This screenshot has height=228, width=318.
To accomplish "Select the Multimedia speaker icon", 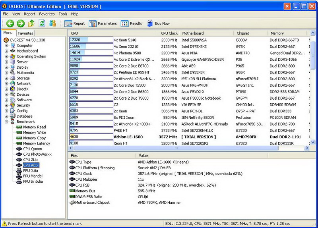I will click(x=13, y=73).
